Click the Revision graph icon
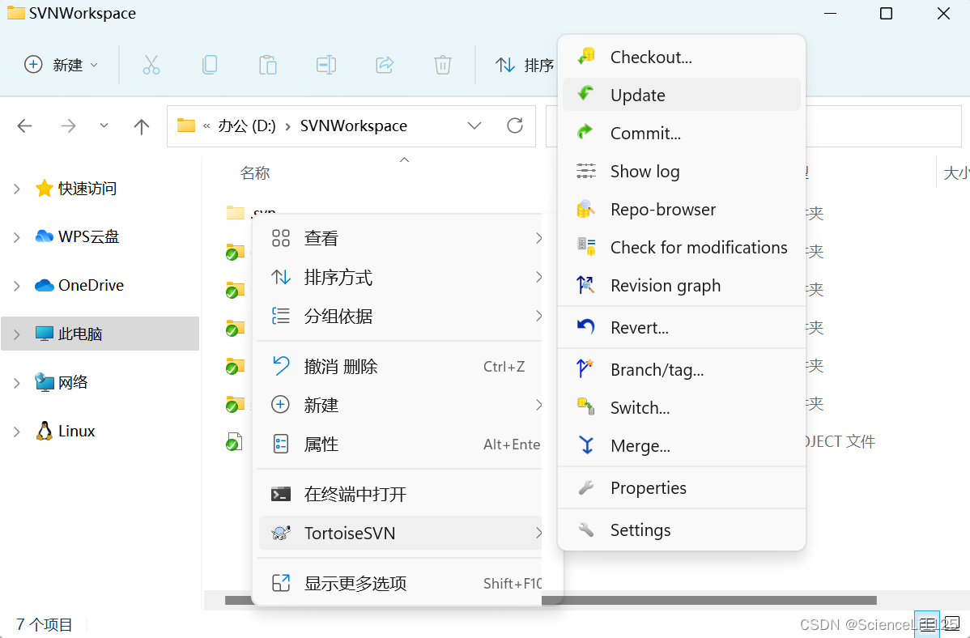Screen dimensions: 970x638 (x=586, y=285)
